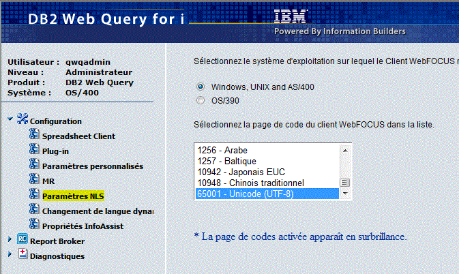Select code page 10942 - Japonais EUC
The width and height of the screenshot is (459, 274).
(267, 172)
